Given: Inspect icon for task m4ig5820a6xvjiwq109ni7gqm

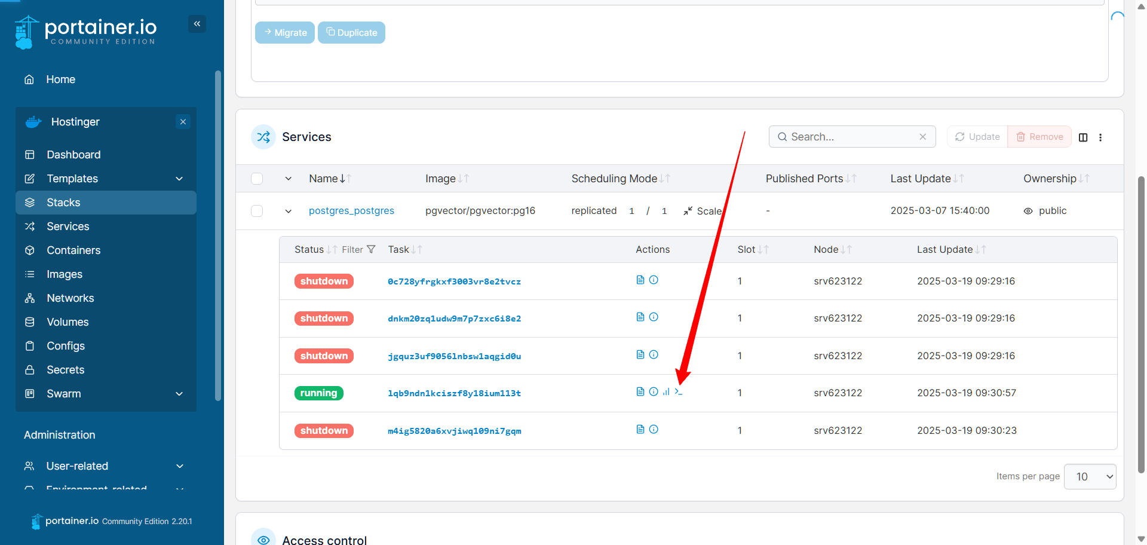Looking at the screenshot, I should point(654,430).
